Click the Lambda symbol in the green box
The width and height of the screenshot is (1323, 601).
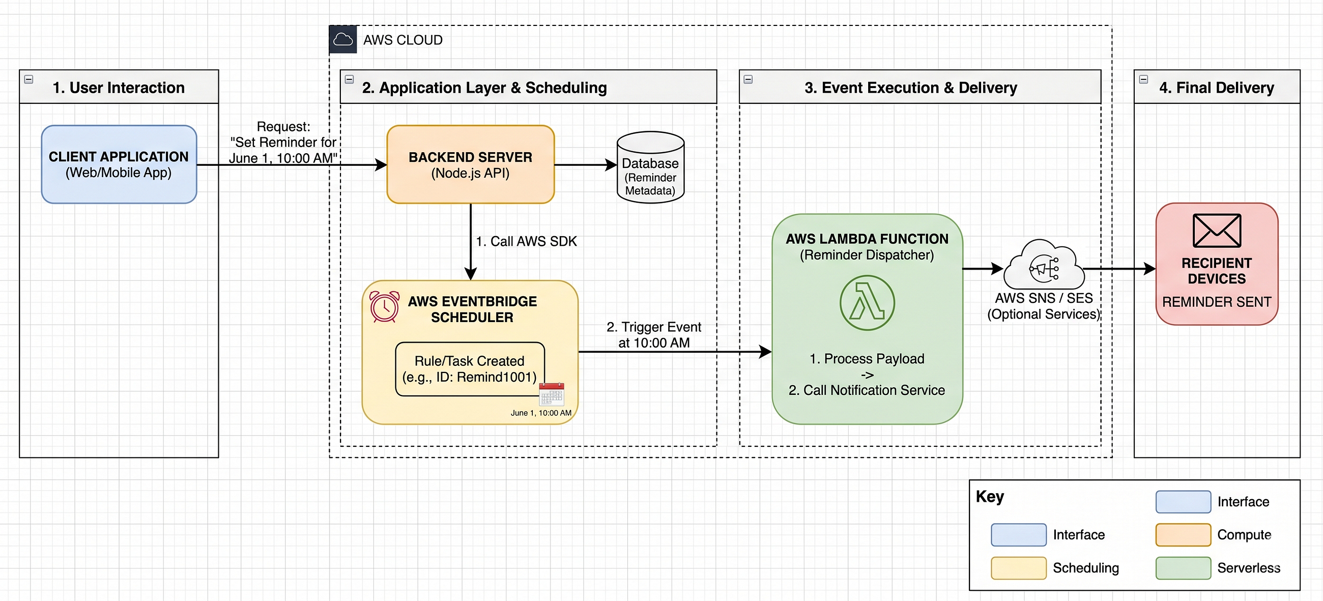[x=867, y=303]
